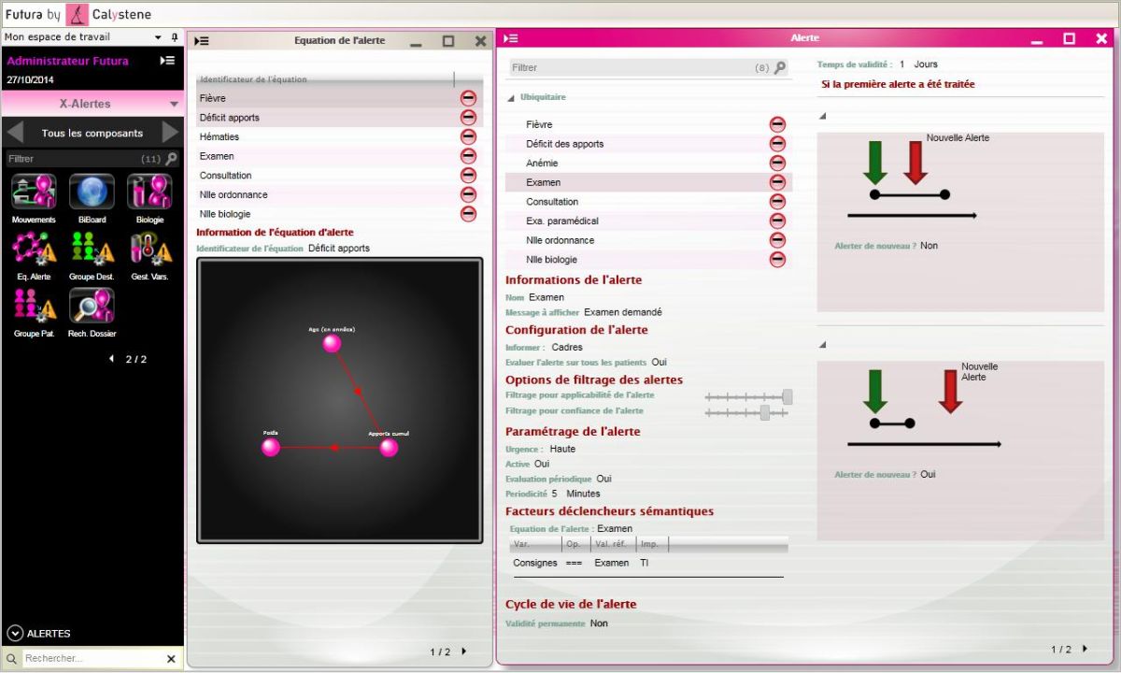Image resolution: width=1121 pixels, height=673 pixels.
Task: Select Hématies in the equation list
Action: 220,137
